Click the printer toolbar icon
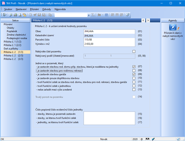This screenshot has height=141, width=185. 16,15
